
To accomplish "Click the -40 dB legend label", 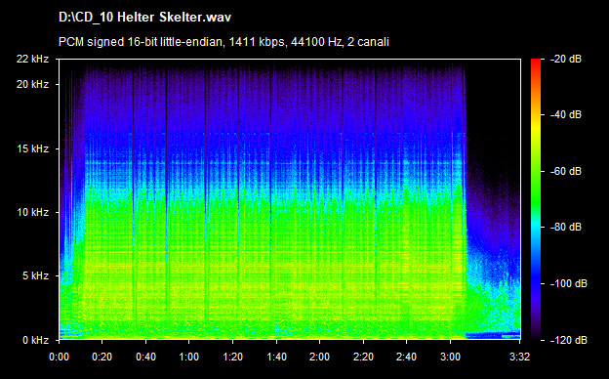I will coord(565,114).
